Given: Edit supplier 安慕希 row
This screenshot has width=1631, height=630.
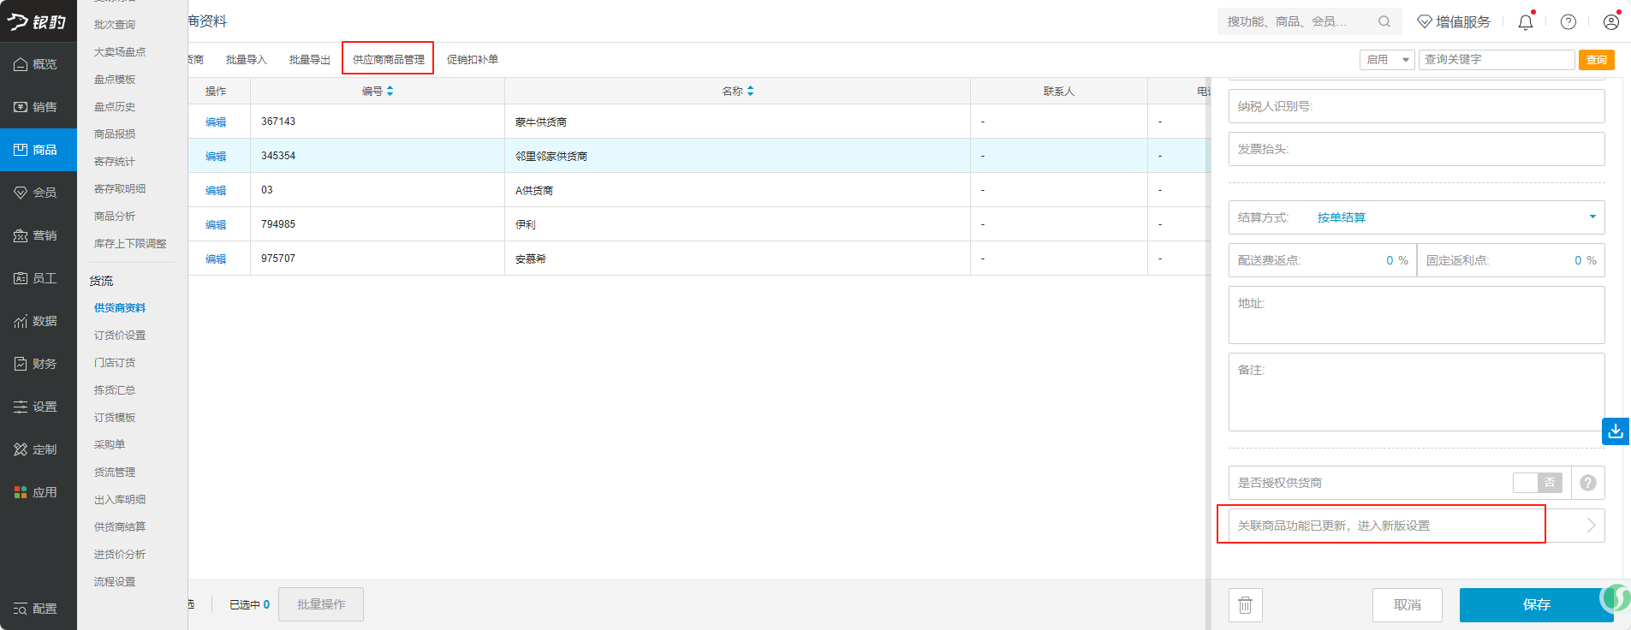Looking at the screenshot, I should pyautogui.click(x=216, y=259).
